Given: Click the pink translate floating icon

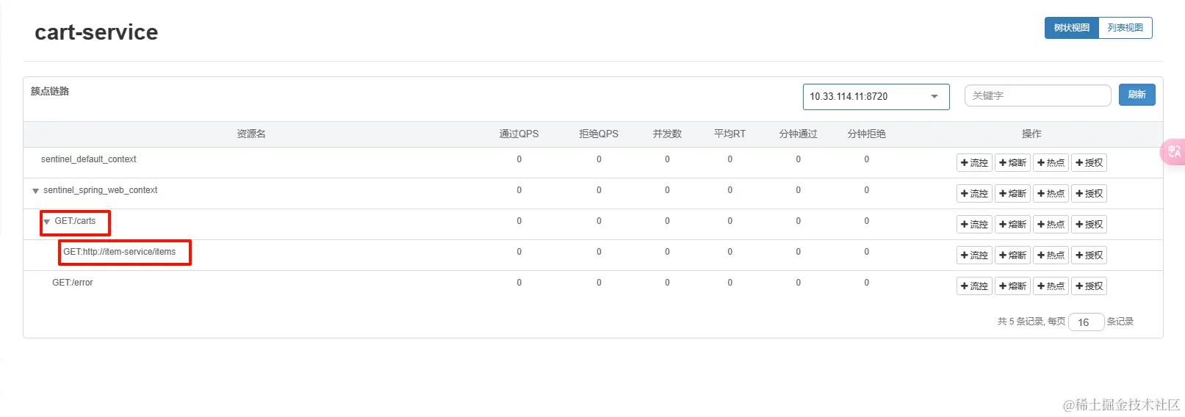Looking at the screenshot, I should coord(1173,152).
